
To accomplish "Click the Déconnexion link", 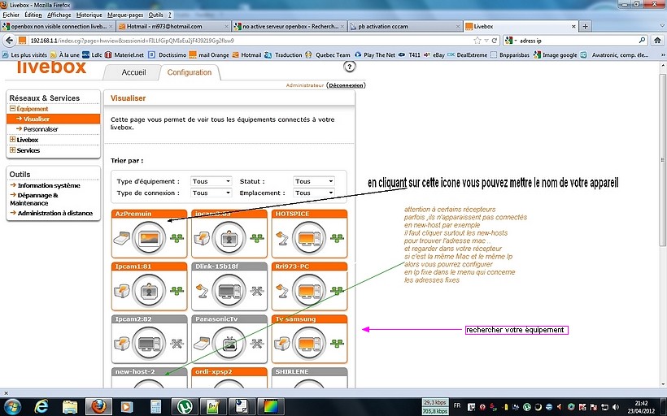I will click(x=346, y=85).
